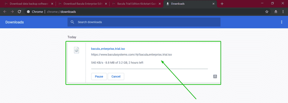Open incognito profile icon in toolbar
The image size is (288, 103).
[x=276, y=12]
